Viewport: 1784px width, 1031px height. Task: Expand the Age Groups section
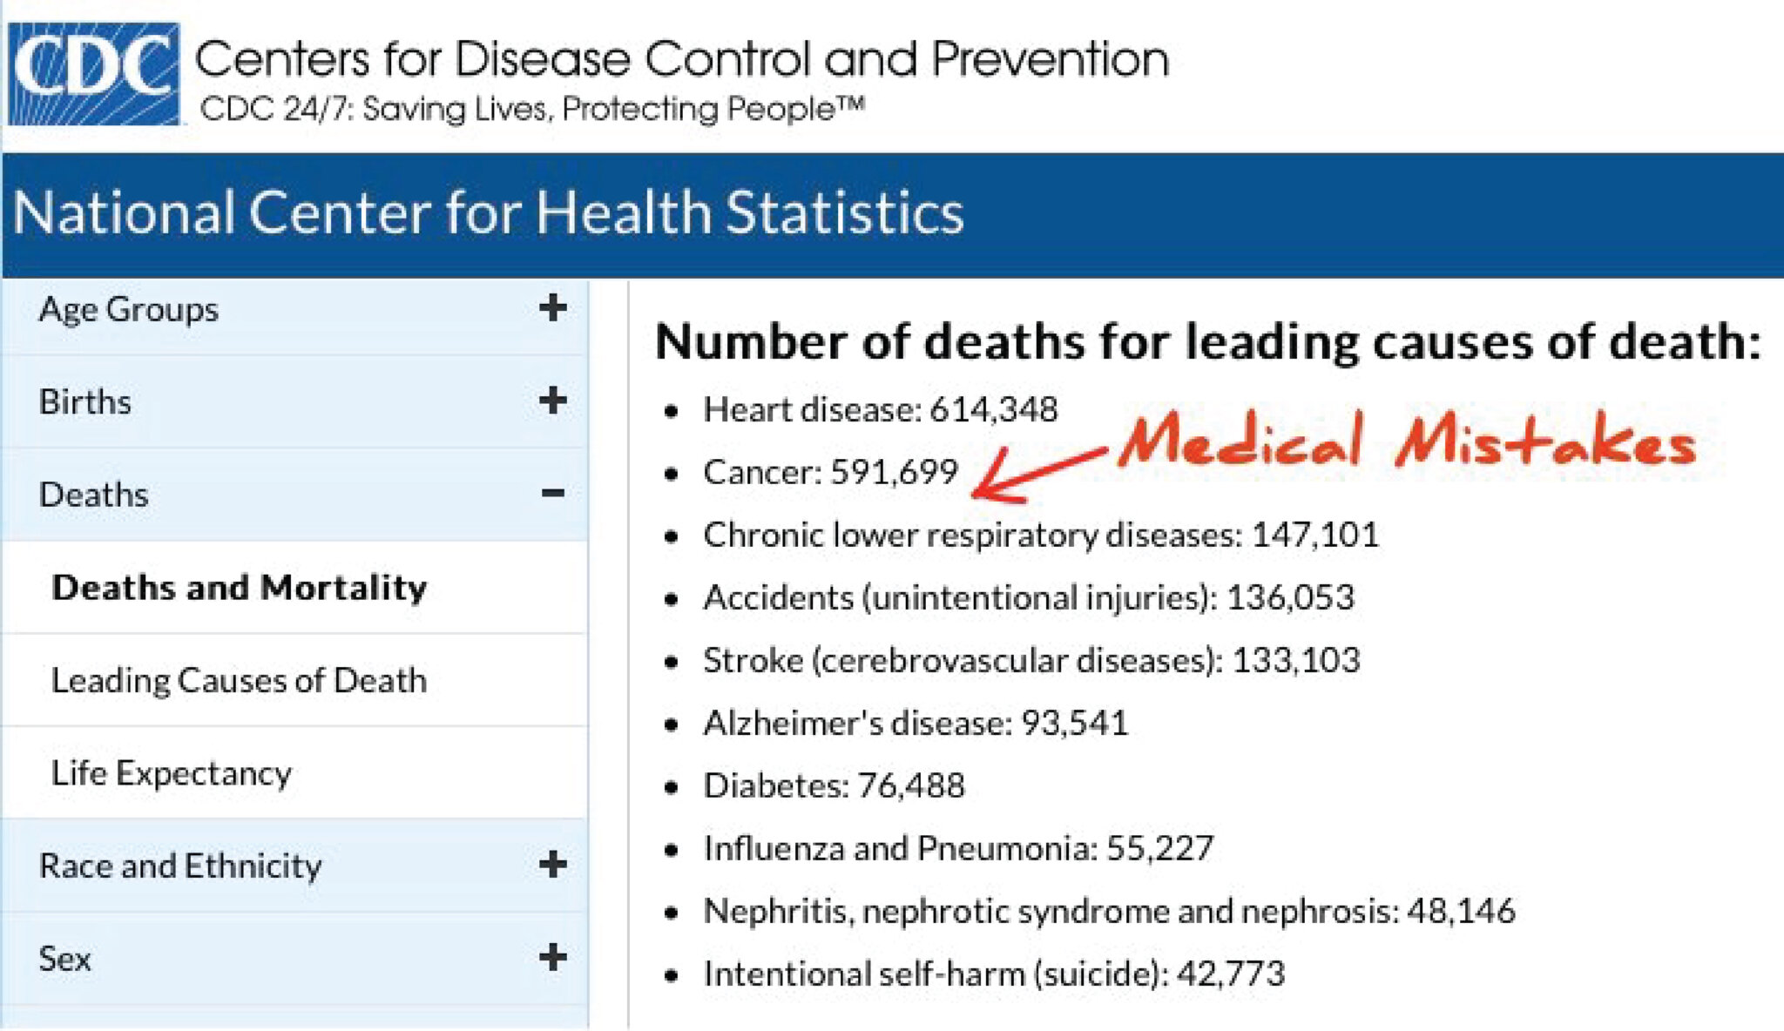point(555,307)
